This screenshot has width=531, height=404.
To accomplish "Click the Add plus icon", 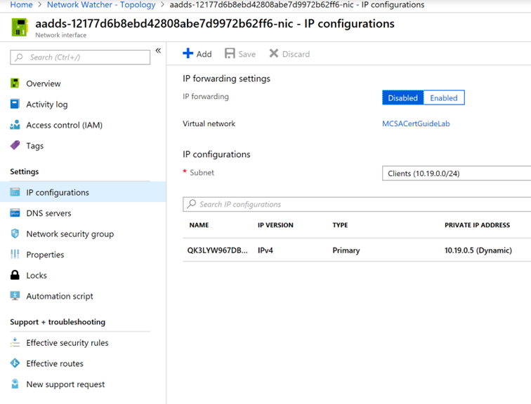I will point(188,53).
